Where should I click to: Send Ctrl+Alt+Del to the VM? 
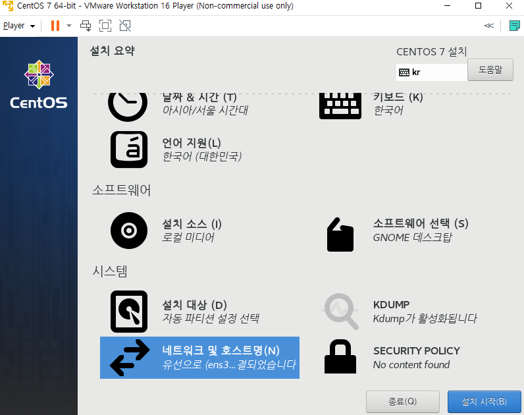(86, 26)
